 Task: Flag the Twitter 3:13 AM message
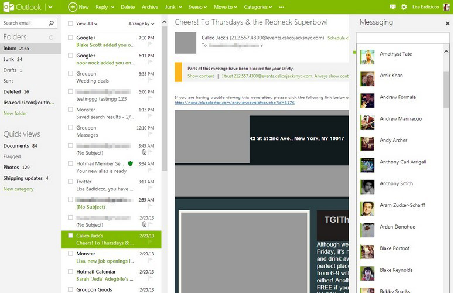click(151, 188)
